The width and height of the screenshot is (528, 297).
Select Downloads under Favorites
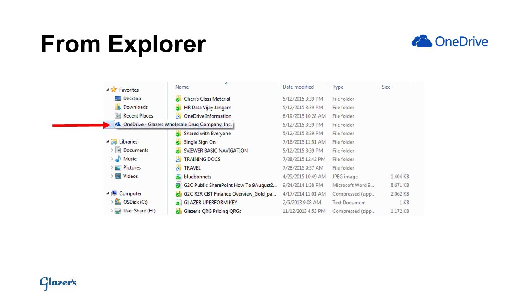click(135, 107)
